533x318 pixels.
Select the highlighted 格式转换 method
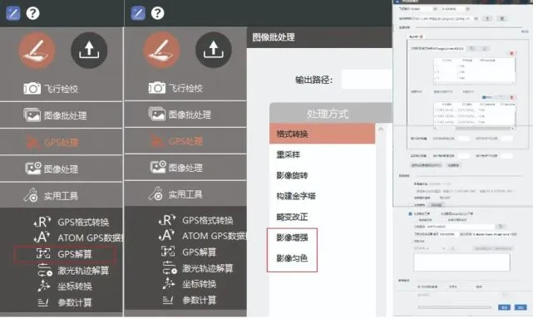click(x=323, y=134)
